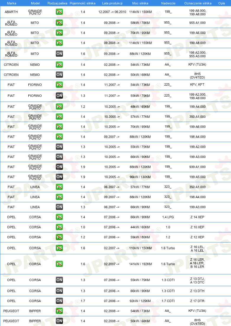Screen dimensions: 231x326
Task: Click petrol icon for Fiat Linea 57kW / 77KM
Action: (59, 187)
